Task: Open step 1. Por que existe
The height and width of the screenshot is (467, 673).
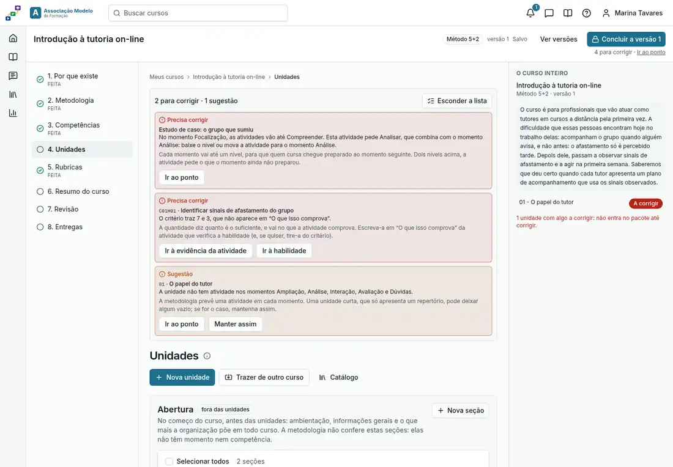Action: point(82,79)
